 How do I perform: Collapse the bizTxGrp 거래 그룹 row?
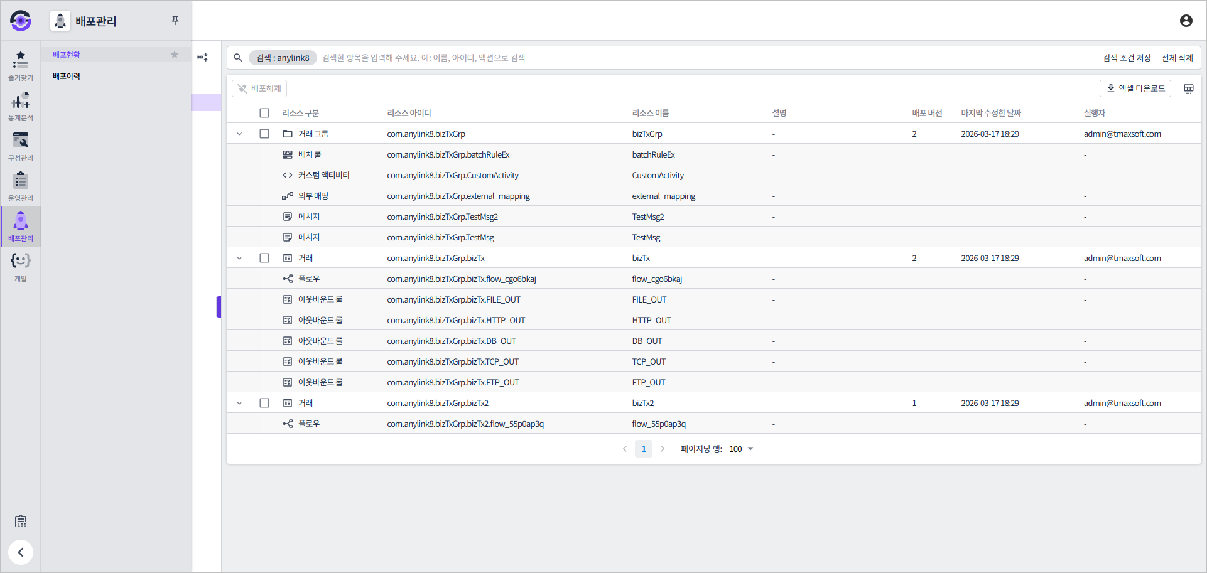pyautogui.click(x=239, y=134)
